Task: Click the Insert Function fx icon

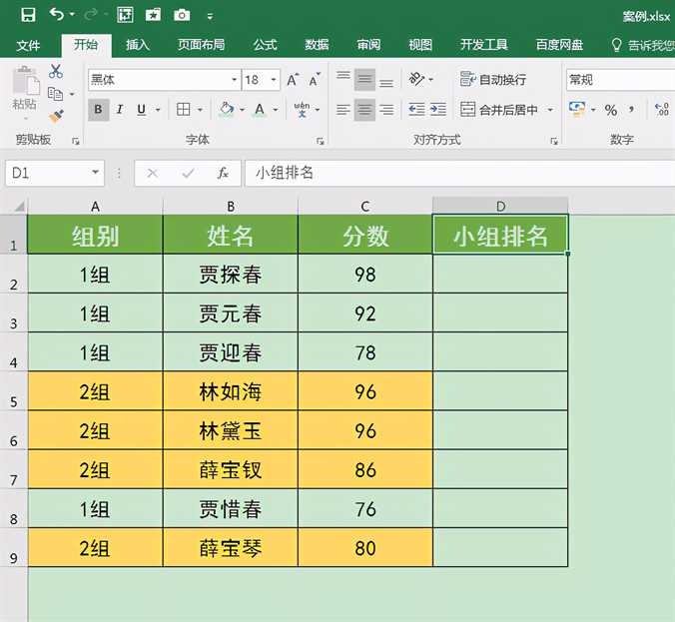Action: (224, 173)
